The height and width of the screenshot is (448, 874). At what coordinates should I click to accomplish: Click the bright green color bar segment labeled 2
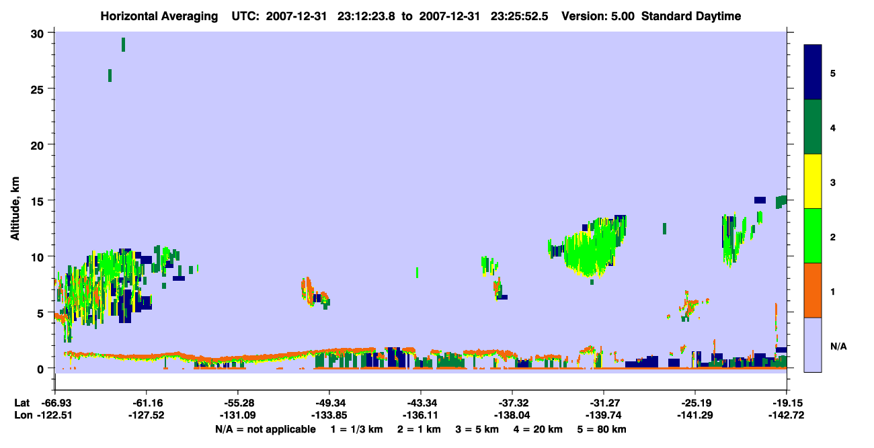[813, 235]
